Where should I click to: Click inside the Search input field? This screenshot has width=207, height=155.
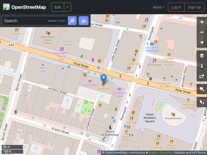point(31,21)
